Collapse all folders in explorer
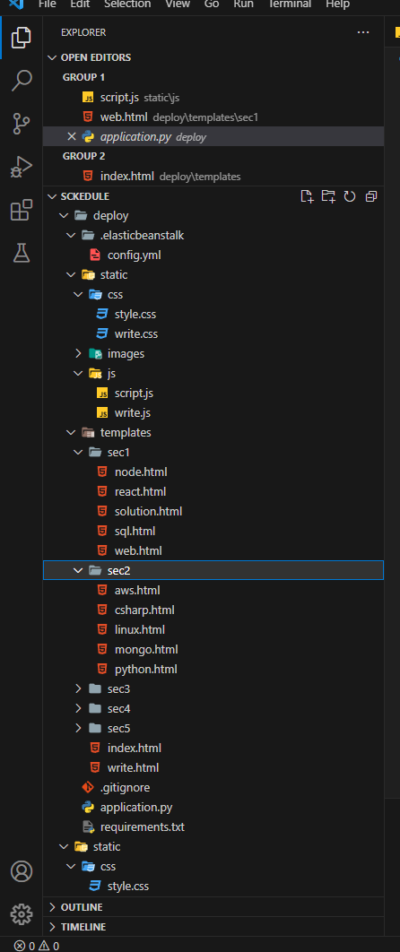 point(371,196)
